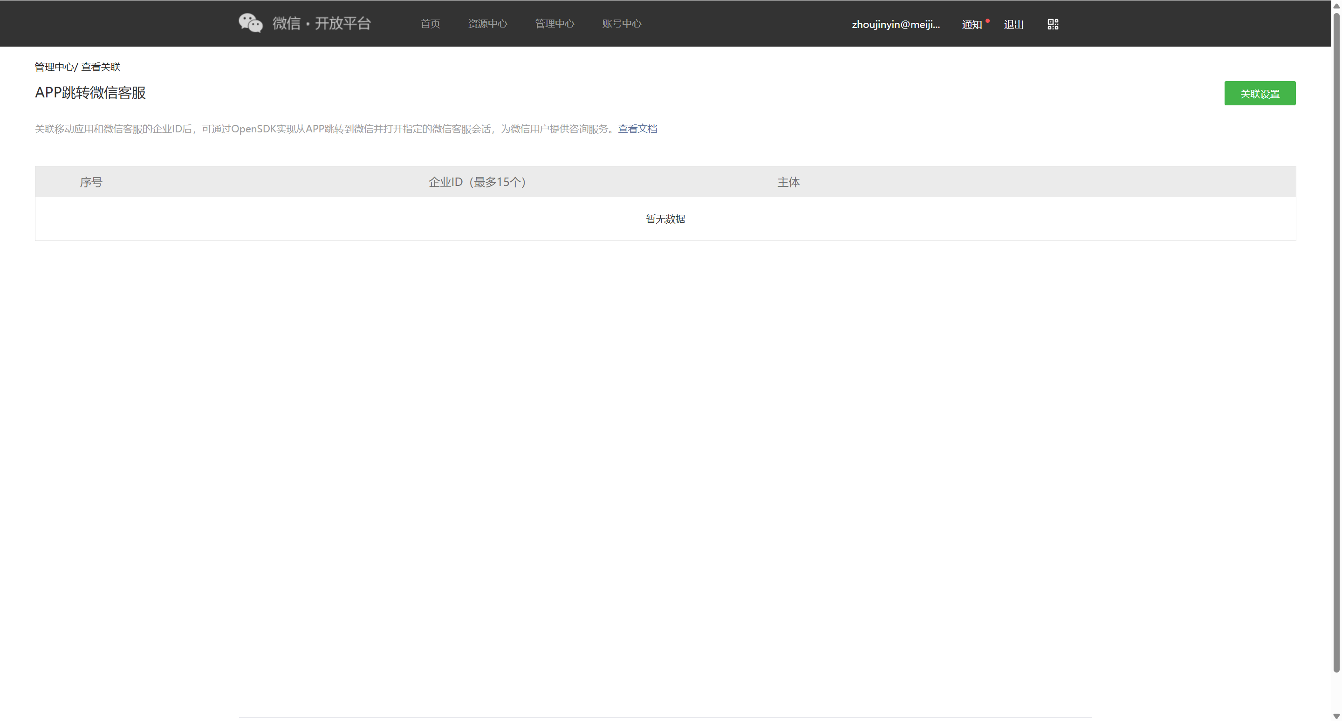Open 管理中心 in the top navigation
The image size is (1342, 721).
[x=555, y=23]
